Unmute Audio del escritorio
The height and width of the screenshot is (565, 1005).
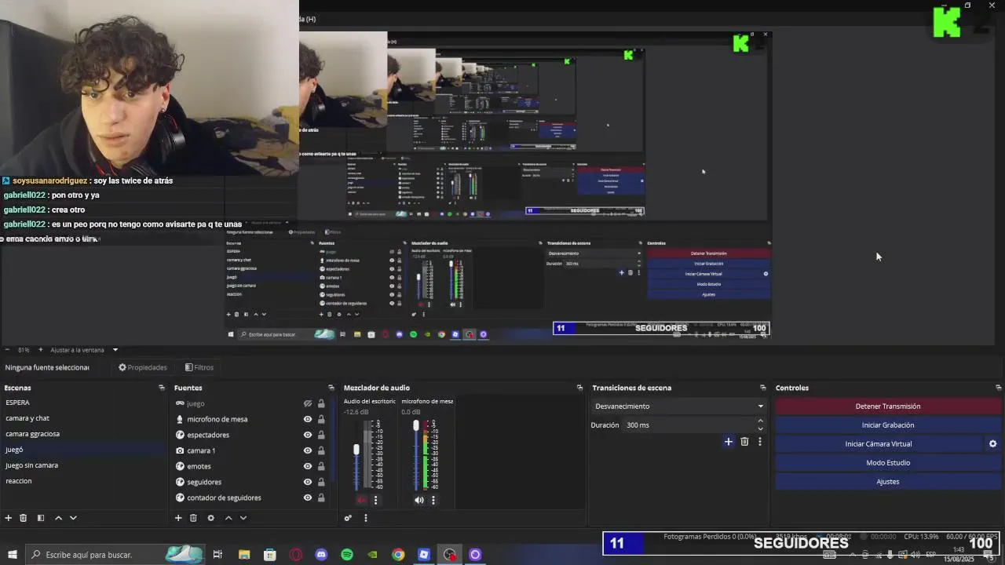point(361,500)
